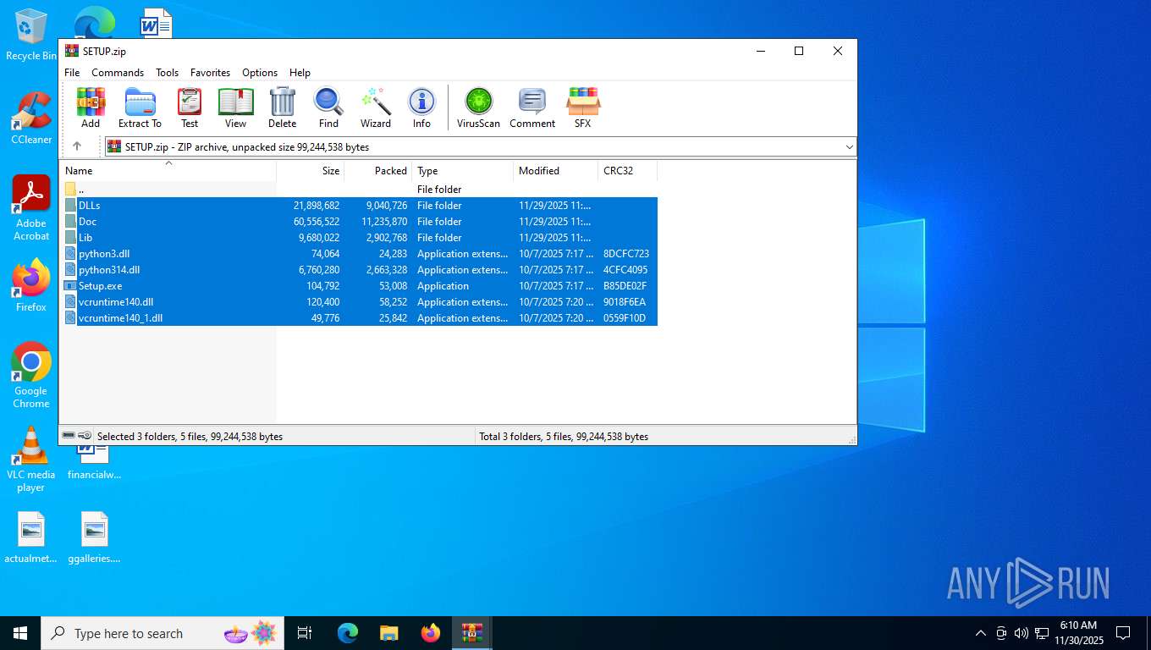
Task: Open File Explorer from the taskbar
Action: (388, 633)
